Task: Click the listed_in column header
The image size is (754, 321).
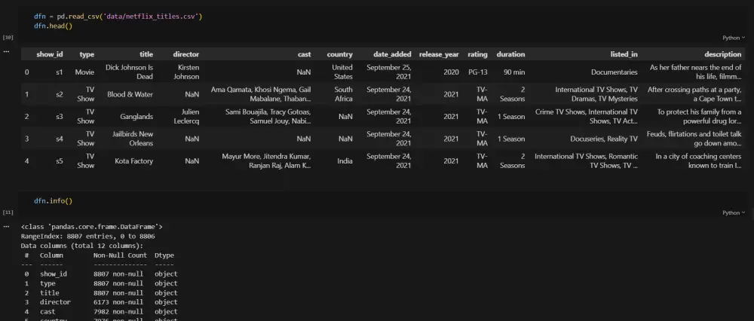Action: click(624, 54)
